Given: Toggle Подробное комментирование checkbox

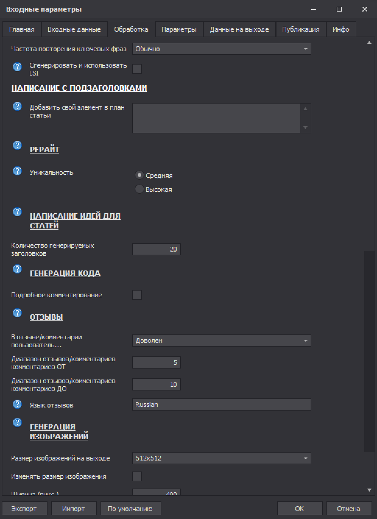Looking at the screenshot, I should coord(137,295).
